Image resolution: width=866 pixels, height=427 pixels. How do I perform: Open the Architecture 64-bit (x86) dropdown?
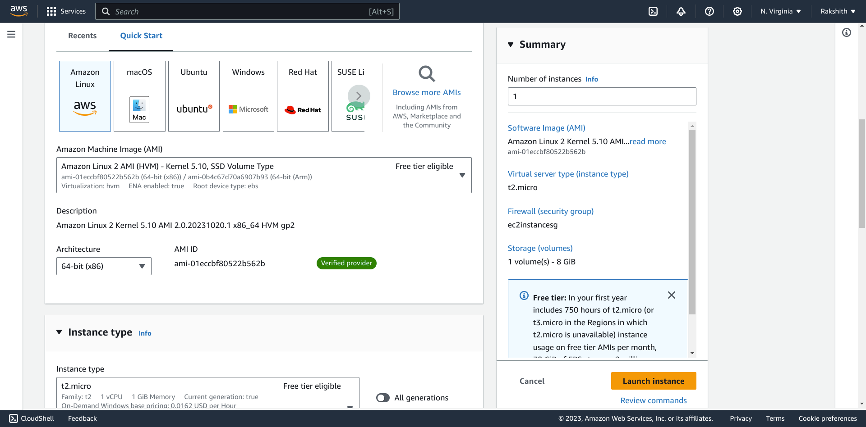tap(104, 266)
